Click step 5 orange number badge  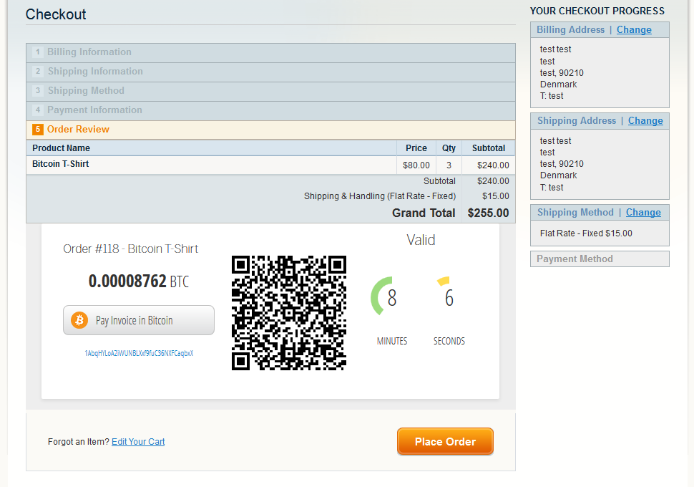(x=38, y=130)
